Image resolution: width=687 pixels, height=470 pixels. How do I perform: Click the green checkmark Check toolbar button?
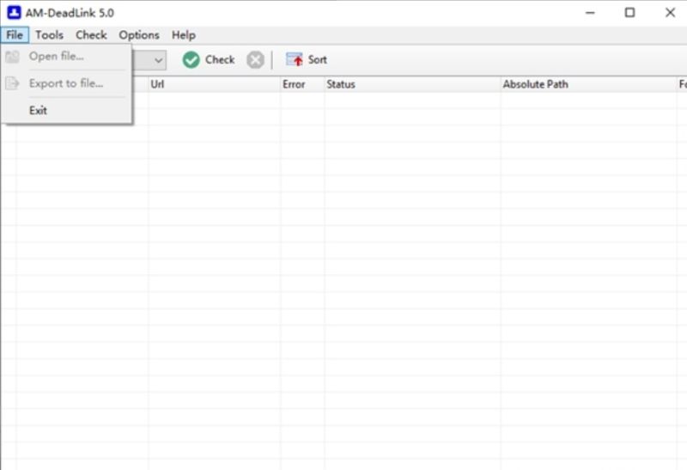pyautogui.click(x=209, y=59)
